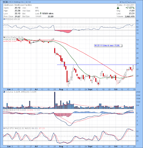This screenshot has height=148, width=143.
Task: Click the date 'Friday 21-Oct-2011'
Action: tap(126, 5)
